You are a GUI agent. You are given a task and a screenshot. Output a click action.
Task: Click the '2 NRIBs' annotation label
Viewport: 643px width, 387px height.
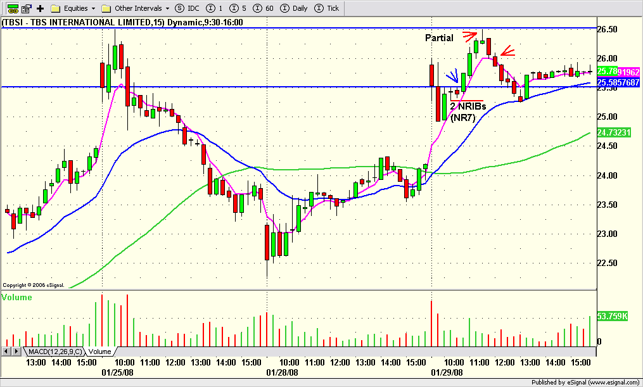pyautogui.click(x=468, y=106)
